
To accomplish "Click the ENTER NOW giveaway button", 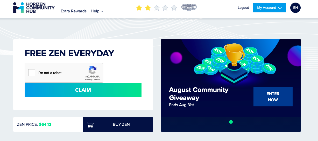I will 273,97.
